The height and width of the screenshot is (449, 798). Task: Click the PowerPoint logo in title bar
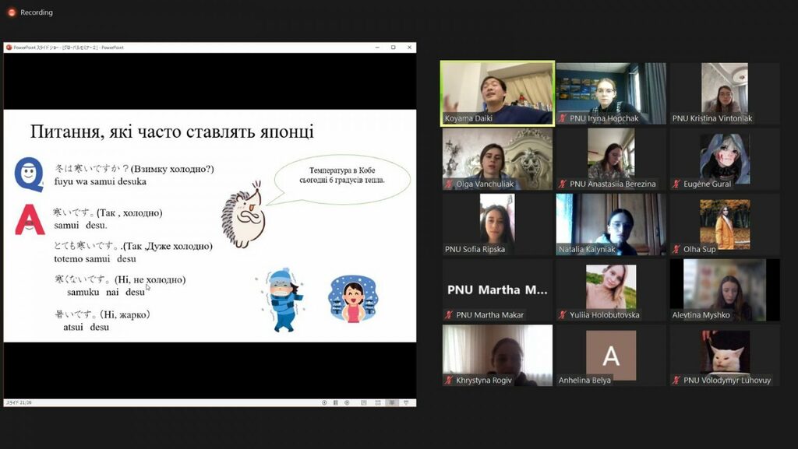click(9, 47)
